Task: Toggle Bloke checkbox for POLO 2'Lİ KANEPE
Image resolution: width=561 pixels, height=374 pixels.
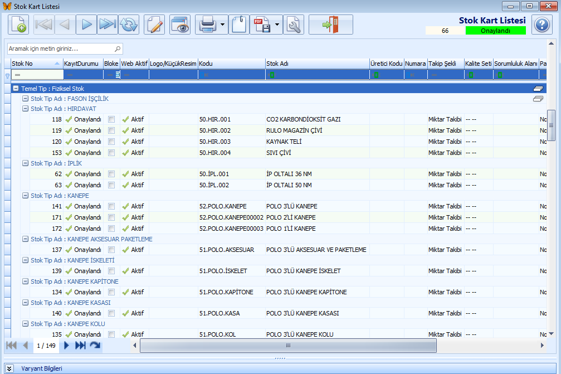Action: coord(111,217)
